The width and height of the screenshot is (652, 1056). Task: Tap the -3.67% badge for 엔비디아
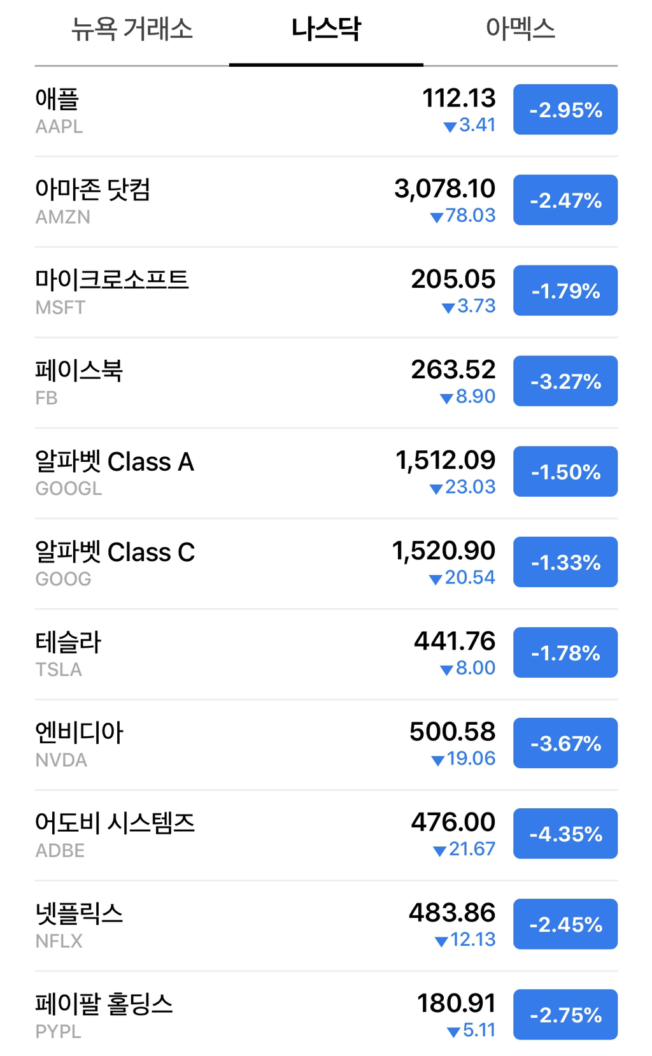(565, 743)
